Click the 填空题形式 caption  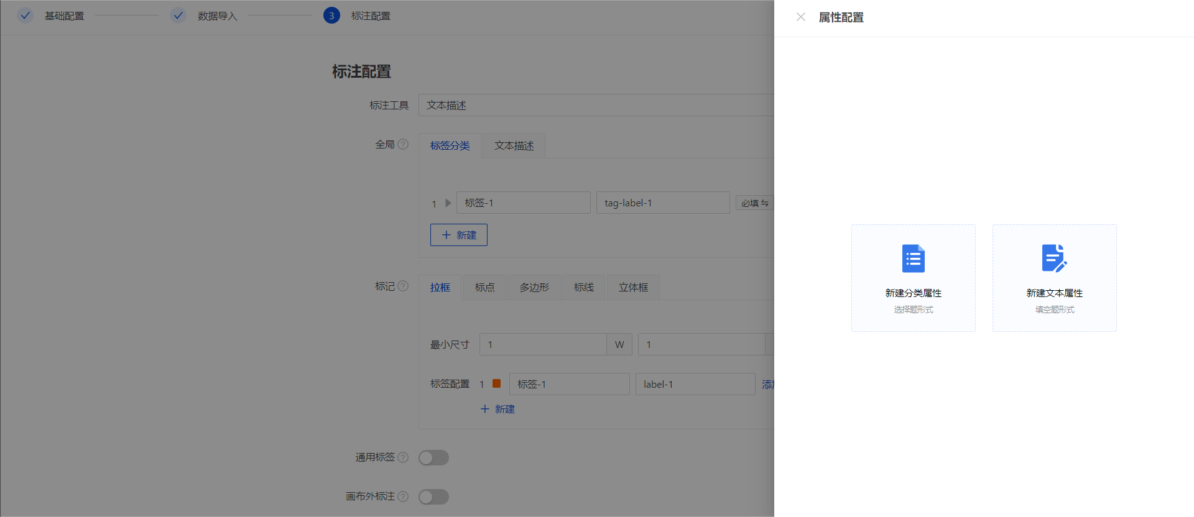point(1055,309)
